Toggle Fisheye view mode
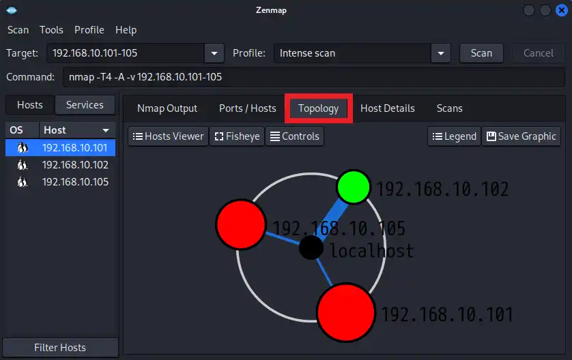 [x=237, y=136]
